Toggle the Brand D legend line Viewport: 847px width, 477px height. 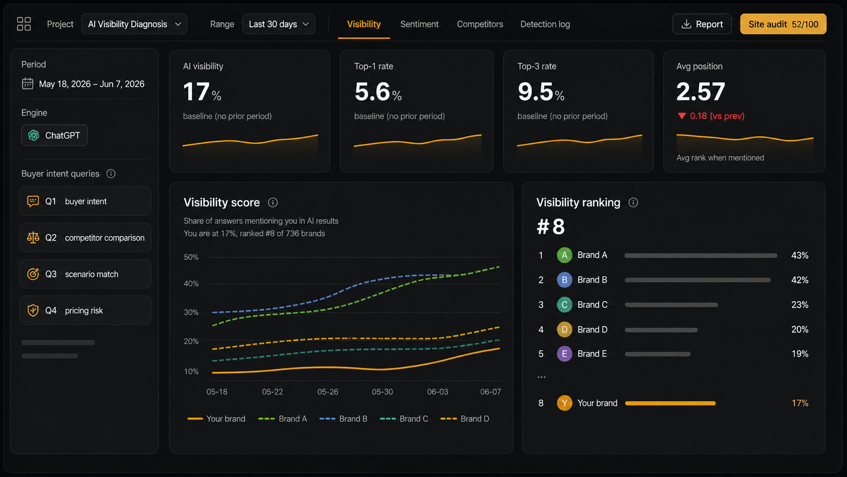coord(465,419)
